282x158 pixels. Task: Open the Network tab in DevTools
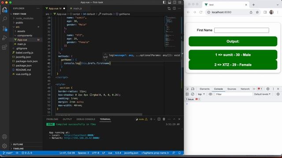point(245,89)
